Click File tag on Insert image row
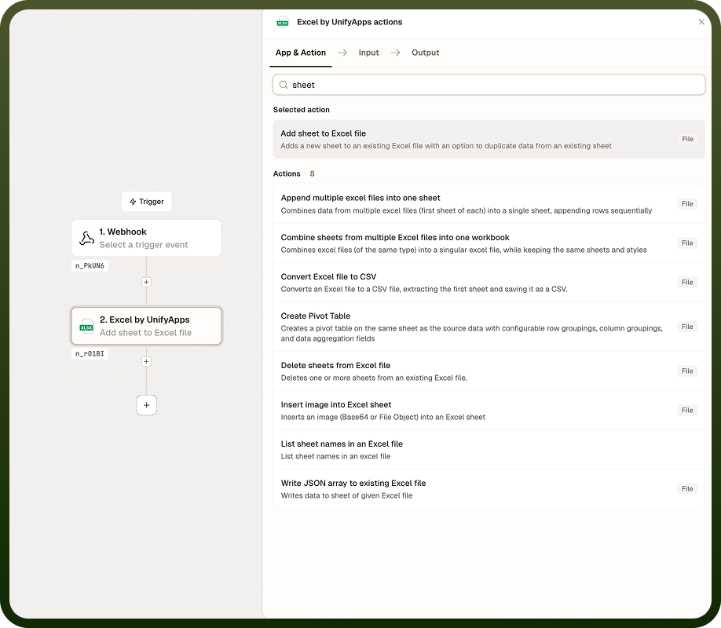This screenshot has width=721, height=628. click(x=687, y=410)
